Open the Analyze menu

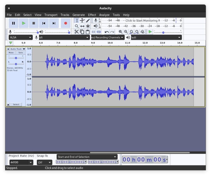click(104, 15)
